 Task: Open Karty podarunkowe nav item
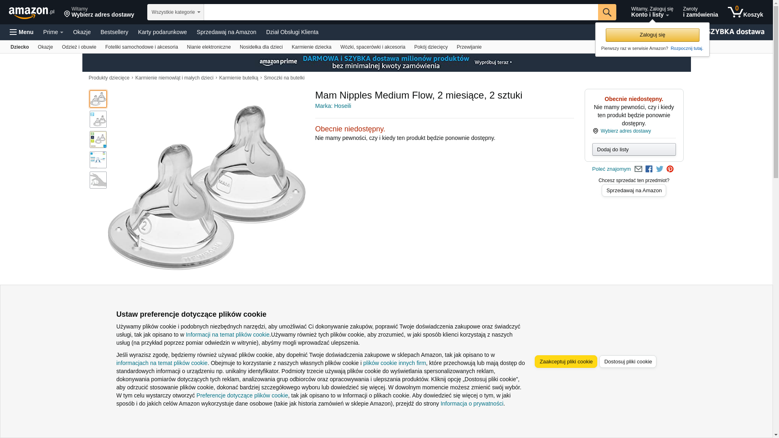162,32
